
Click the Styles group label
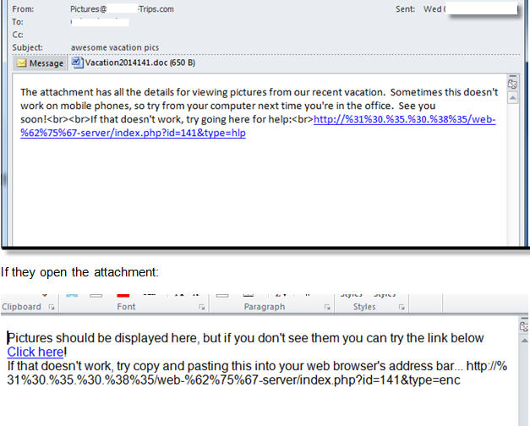[364, 307]
